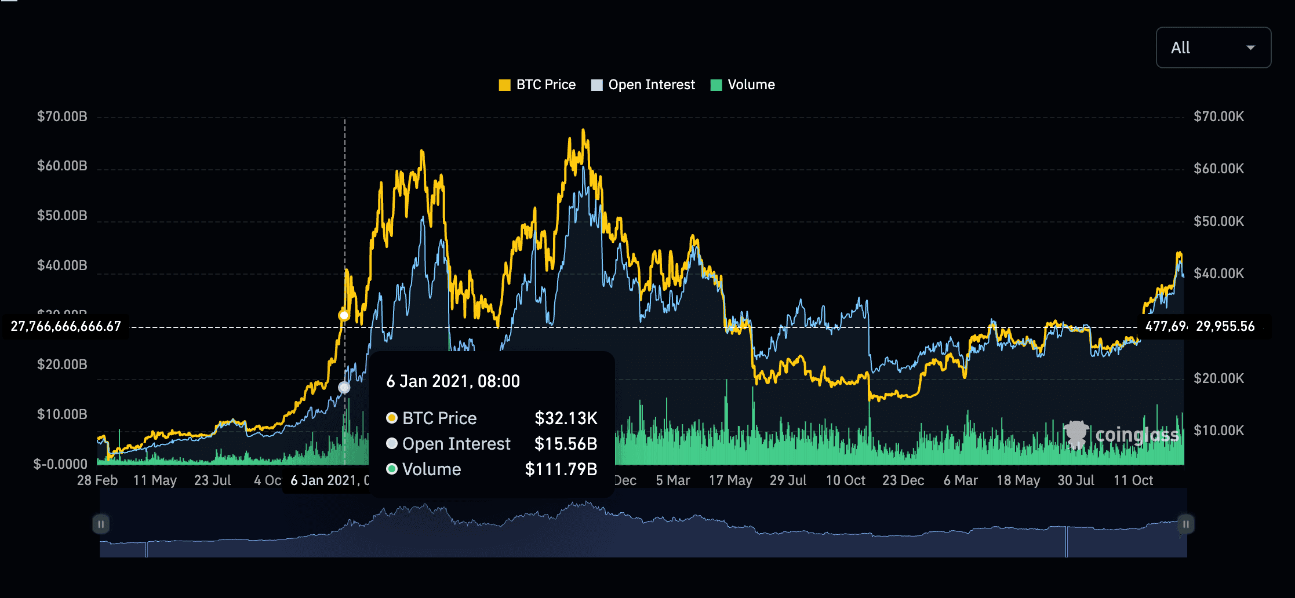Click the 29,955.56 crosshair price label
Image resolution: width=1295 pixels, height=598 pixels.
(x=1225, y=327)
